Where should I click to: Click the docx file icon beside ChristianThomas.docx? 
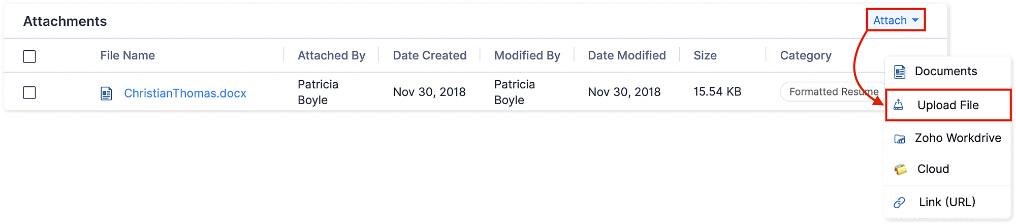(x=106, y=93)
